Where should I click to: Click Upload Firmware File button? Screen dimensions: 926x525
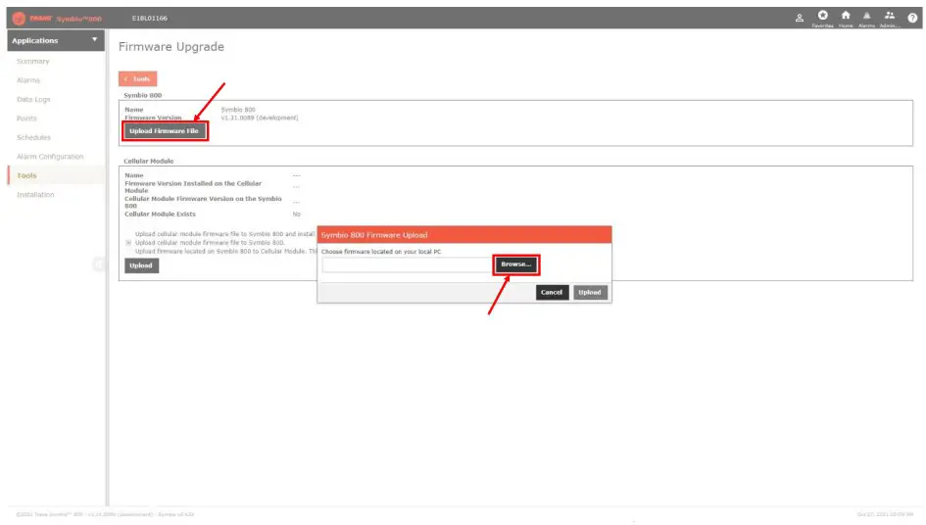pyautogui.click(x=165, y=131)
